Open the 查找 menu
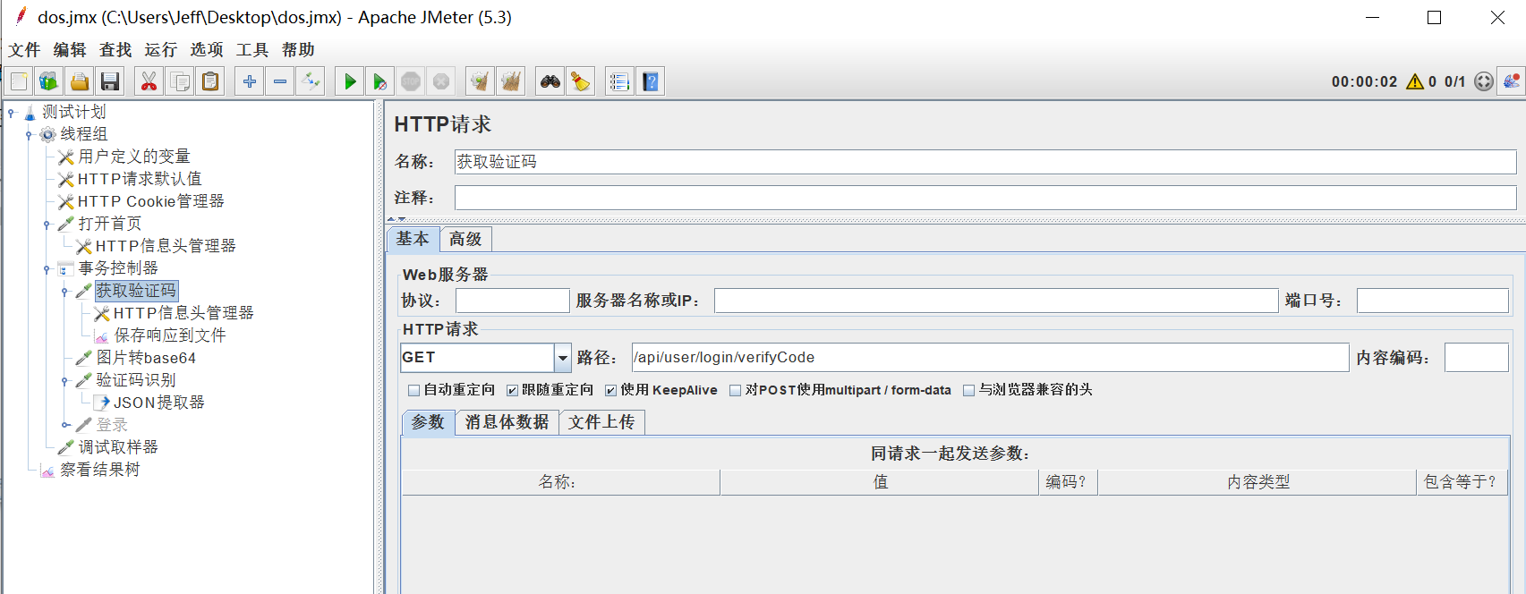 (115, 50)
